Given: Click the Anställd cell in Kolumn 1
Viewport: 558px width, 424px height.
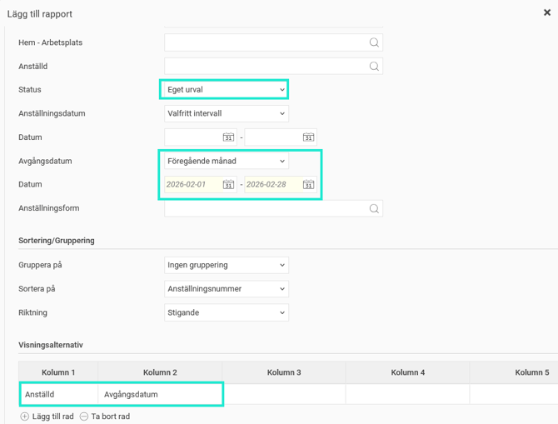Looking at the screenshot, I should (x=58, y=395).
